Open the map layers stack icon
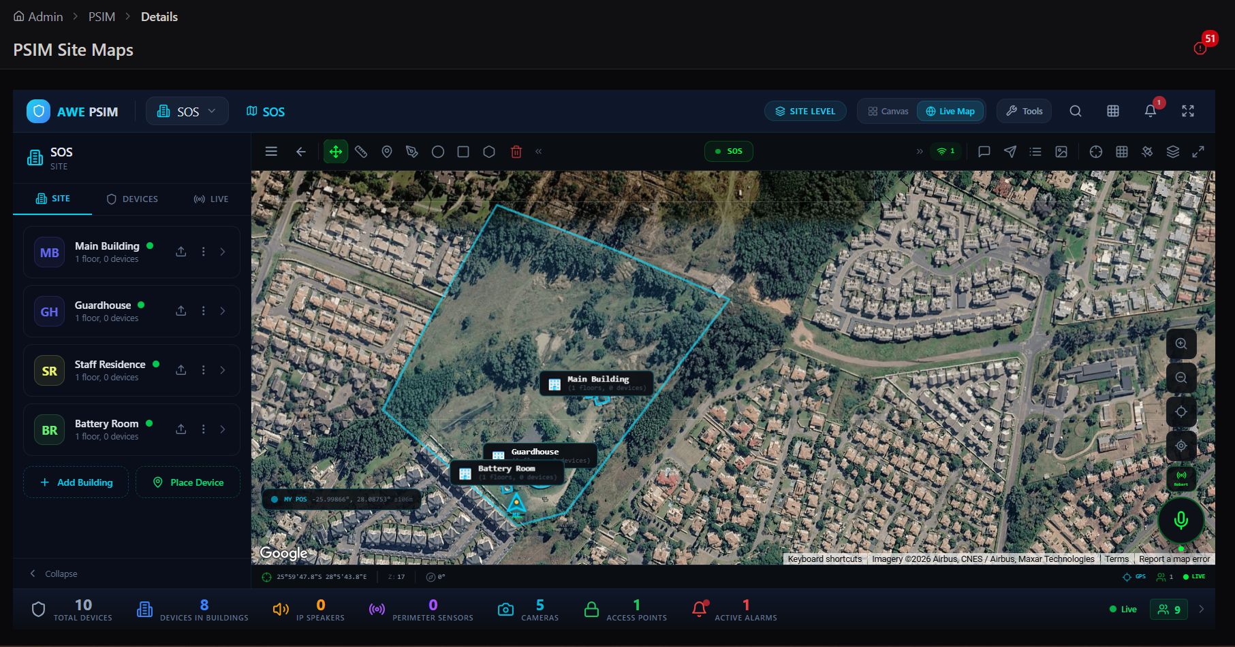The height and width of the screenshot is (647, 1235). pyautogui.click(x=1173, y=152)
